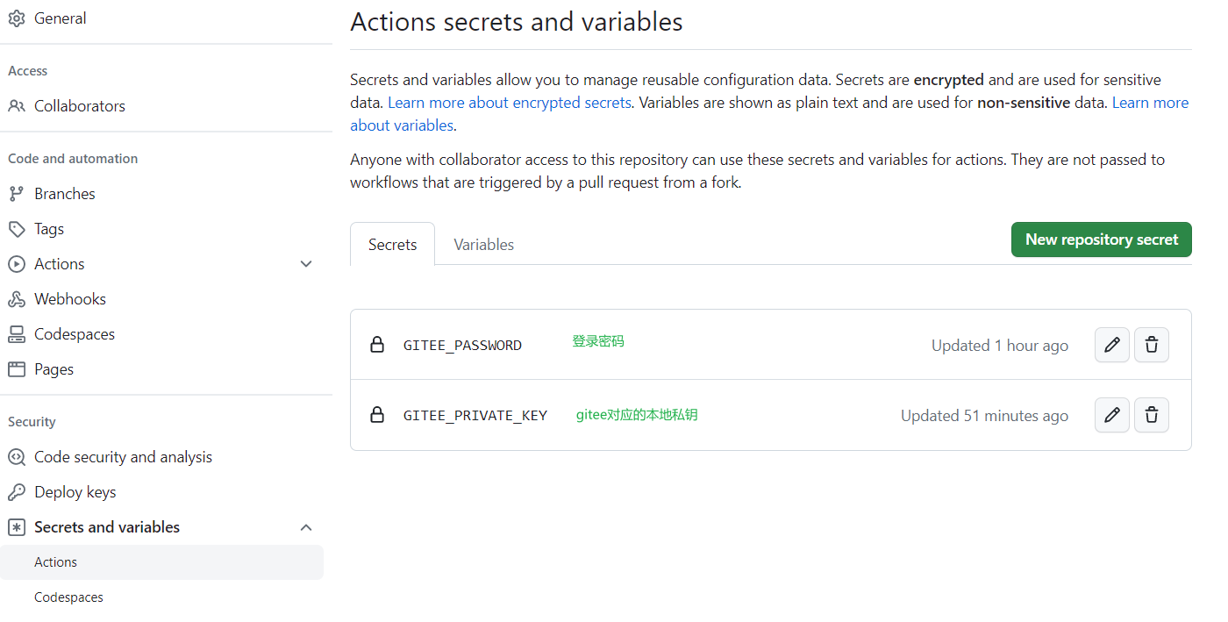Click pencil icon for GITEE_PRIVATE_KEY
Viewport: 1228px width, 622px height.
1111,415
